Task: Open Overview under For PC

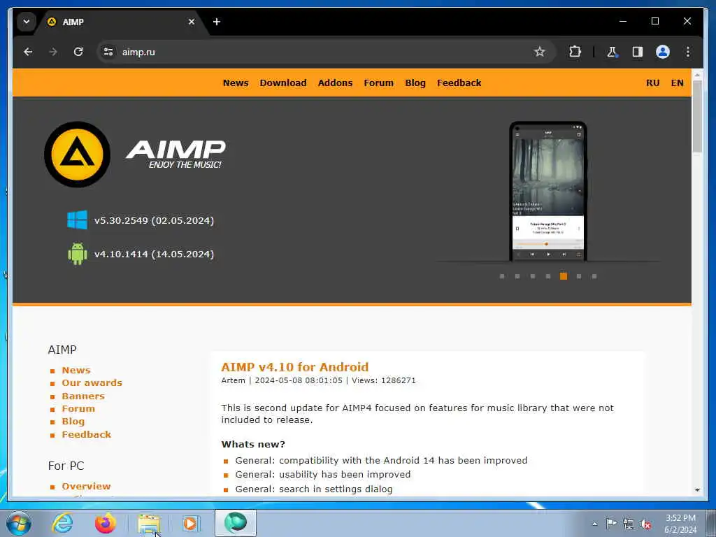Action: [86, 487]
